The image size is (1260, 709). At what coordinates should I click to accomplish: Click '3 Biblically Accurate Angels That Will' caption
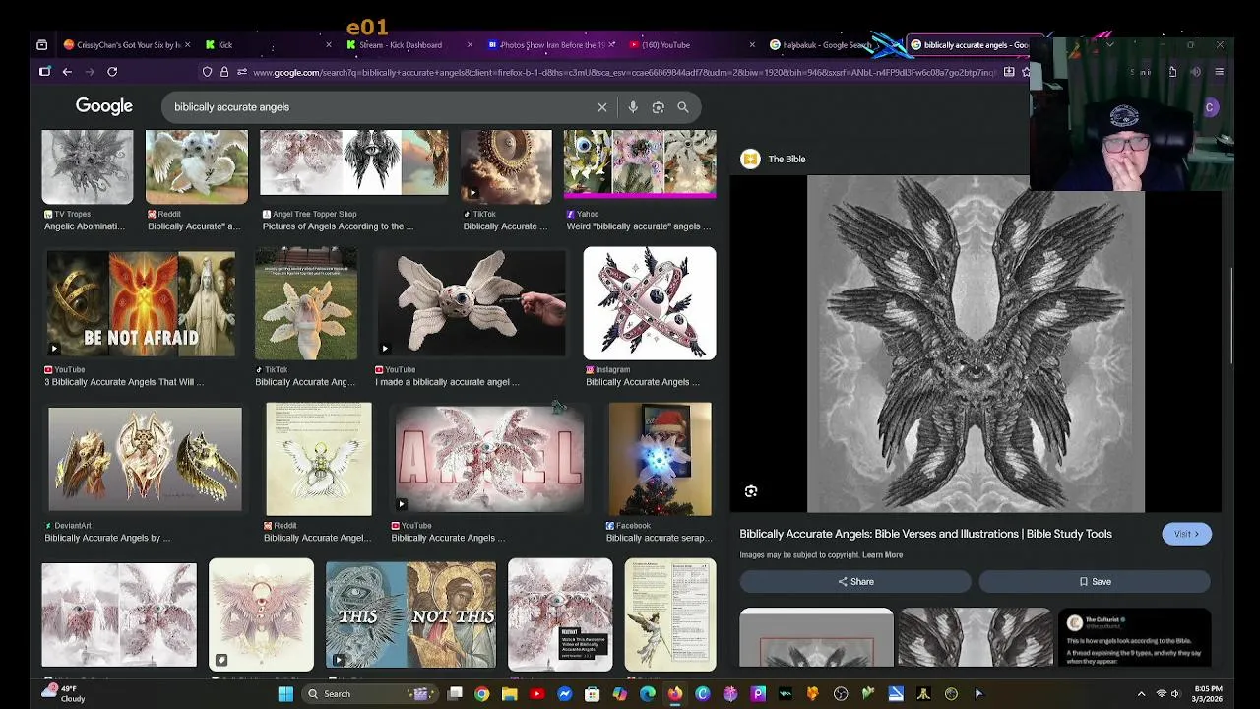124,382
